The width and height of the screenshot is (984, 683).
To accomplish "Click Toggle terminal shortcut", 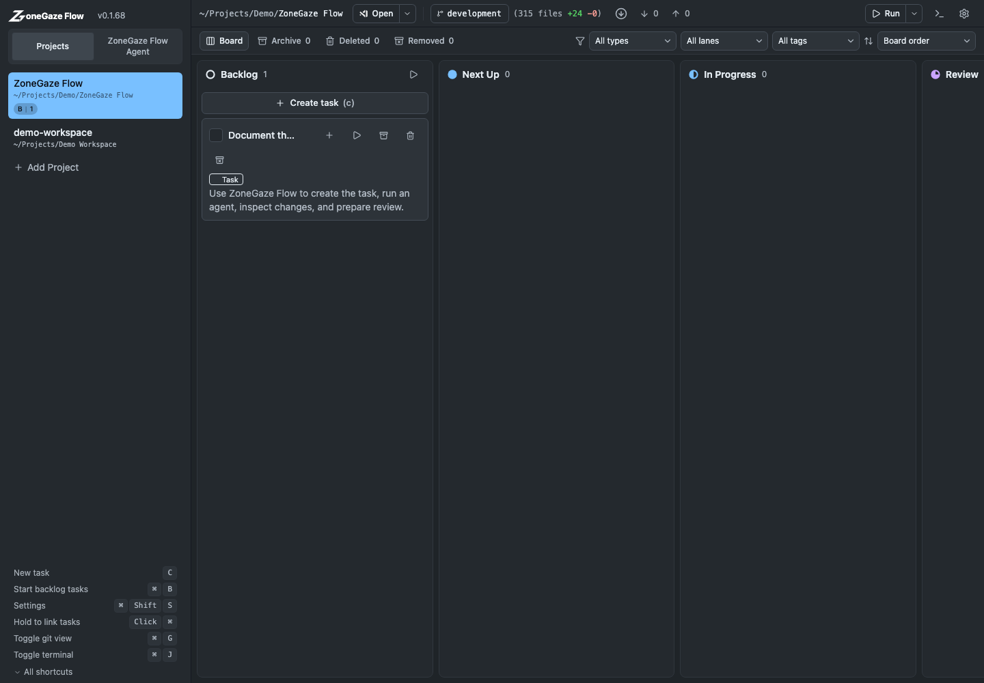I will [95, 655].
